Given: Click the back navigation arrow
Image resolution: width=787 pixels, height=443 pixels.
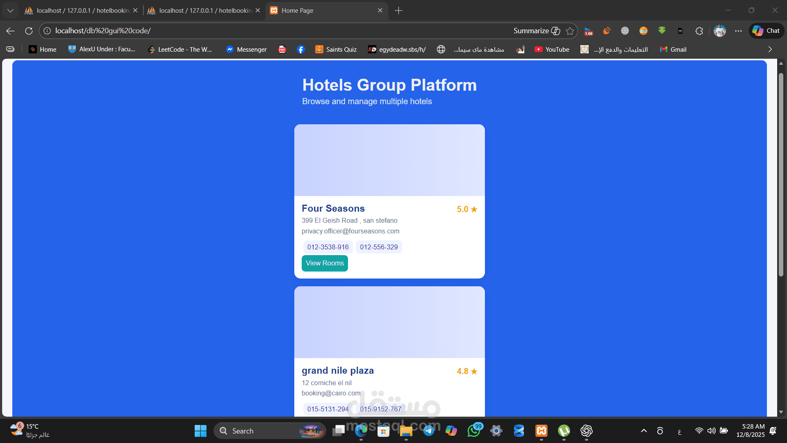Looking at the screenshot, I should point(11,31).
